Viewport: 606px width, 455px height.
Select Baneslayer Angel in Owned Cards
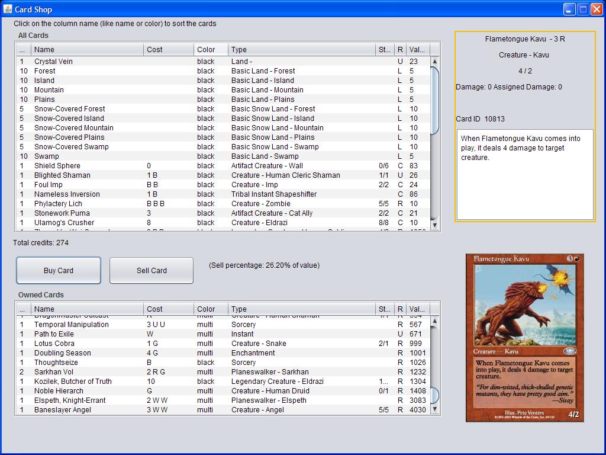tap(62, 410)
